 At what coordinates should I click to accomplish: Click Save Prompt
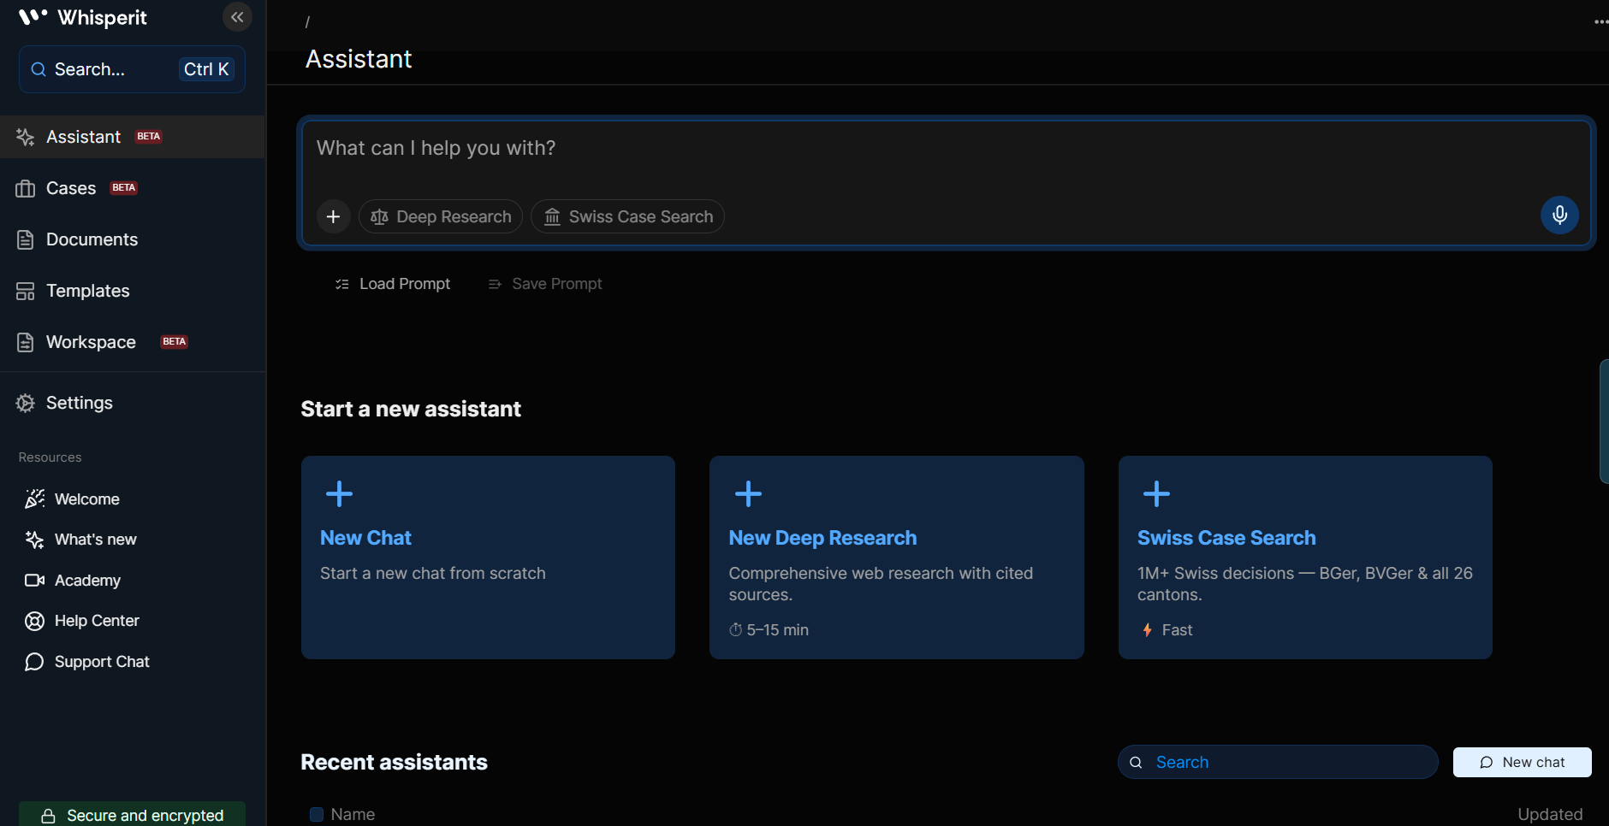tap(545, 284)
